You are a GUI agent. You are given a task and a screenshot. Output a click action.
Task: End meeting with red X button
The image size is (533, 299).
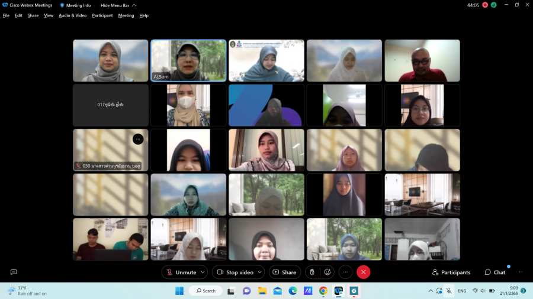(364, 272)
